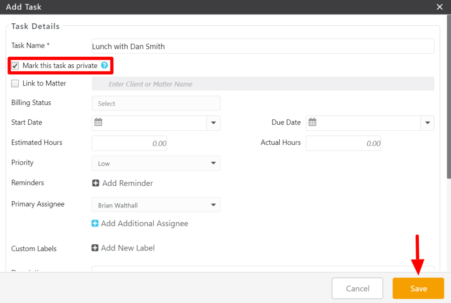Open the Primary Assignee dropdown
Image resolution: width=451 pixels, height=303 pixels.
point(156,205)
